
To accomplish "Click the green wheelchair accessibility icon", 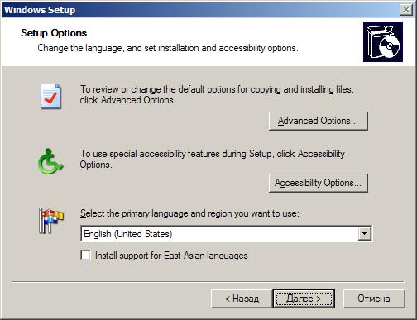I will point(50,161).
